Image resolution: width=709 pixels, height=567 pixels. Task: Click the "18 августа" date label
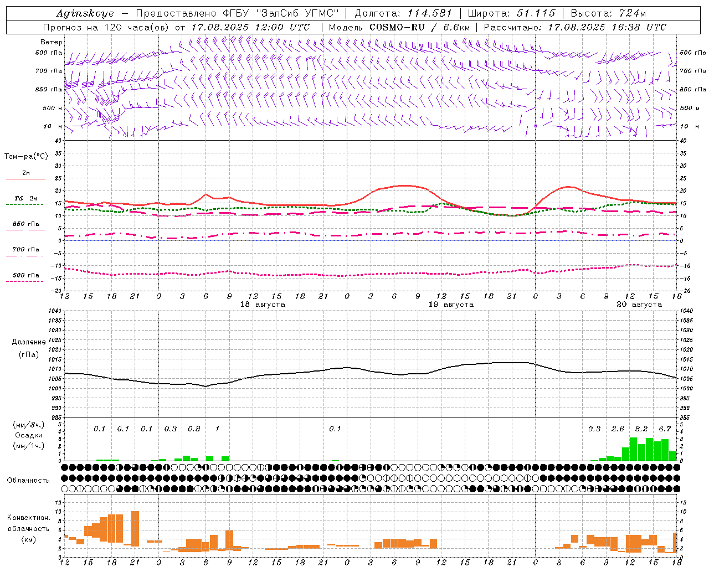[x=263, y=305]
